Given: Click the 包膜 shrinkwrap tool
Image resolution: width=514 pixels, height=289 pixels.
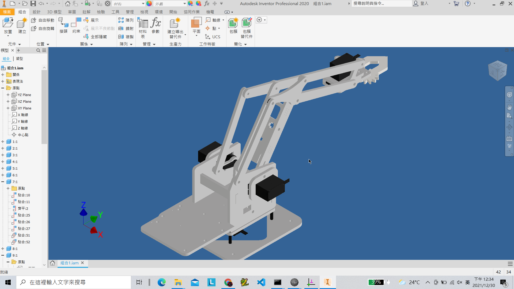Looking at the screenshot, I should [233, 25].
